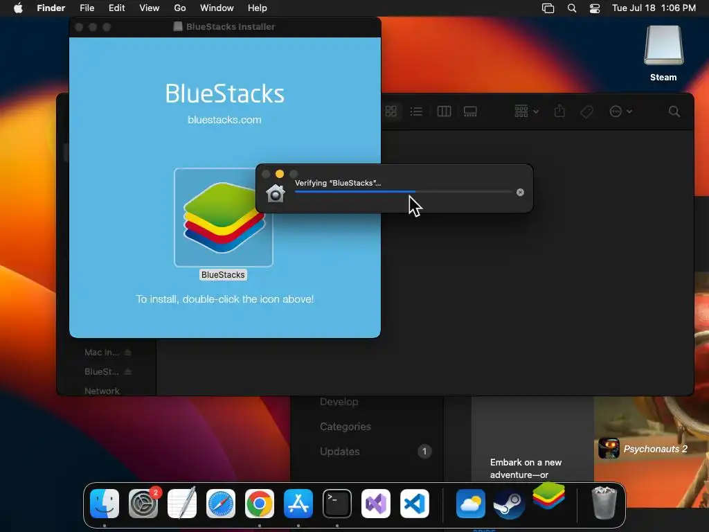Open the More actions dropdown in Finder

click(x=620, y=112)
